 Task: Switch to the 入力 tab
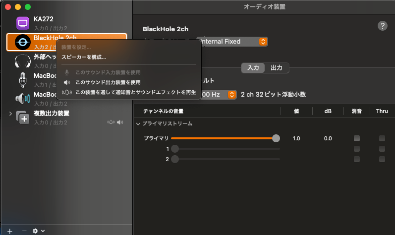(x=253, y=68)
